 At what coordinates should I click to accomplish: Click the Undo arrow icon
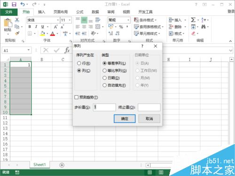(23, 4)
